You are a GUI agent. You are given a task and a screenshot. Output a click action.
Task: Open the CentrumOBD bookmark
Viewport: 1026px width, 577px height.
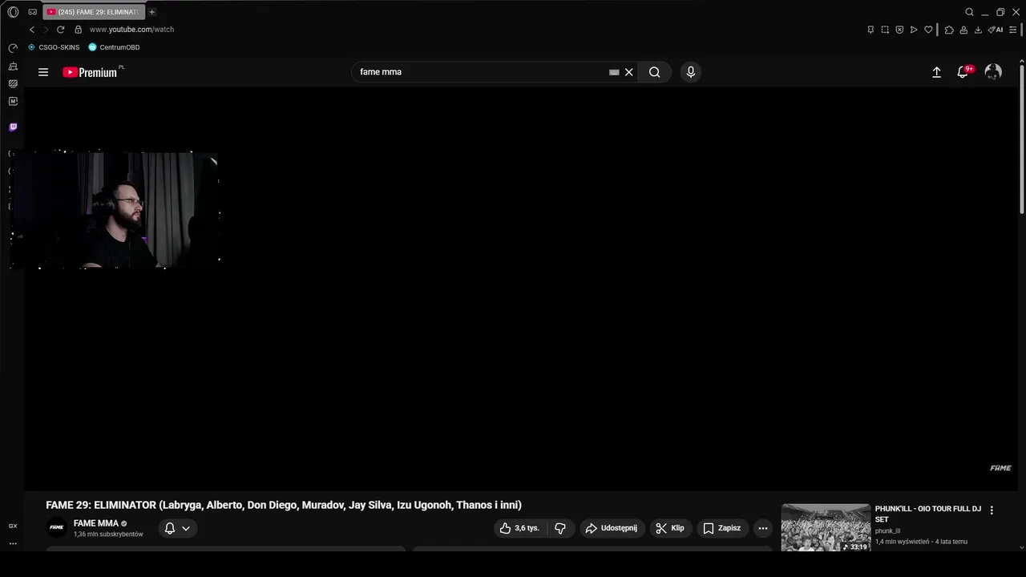114,47
